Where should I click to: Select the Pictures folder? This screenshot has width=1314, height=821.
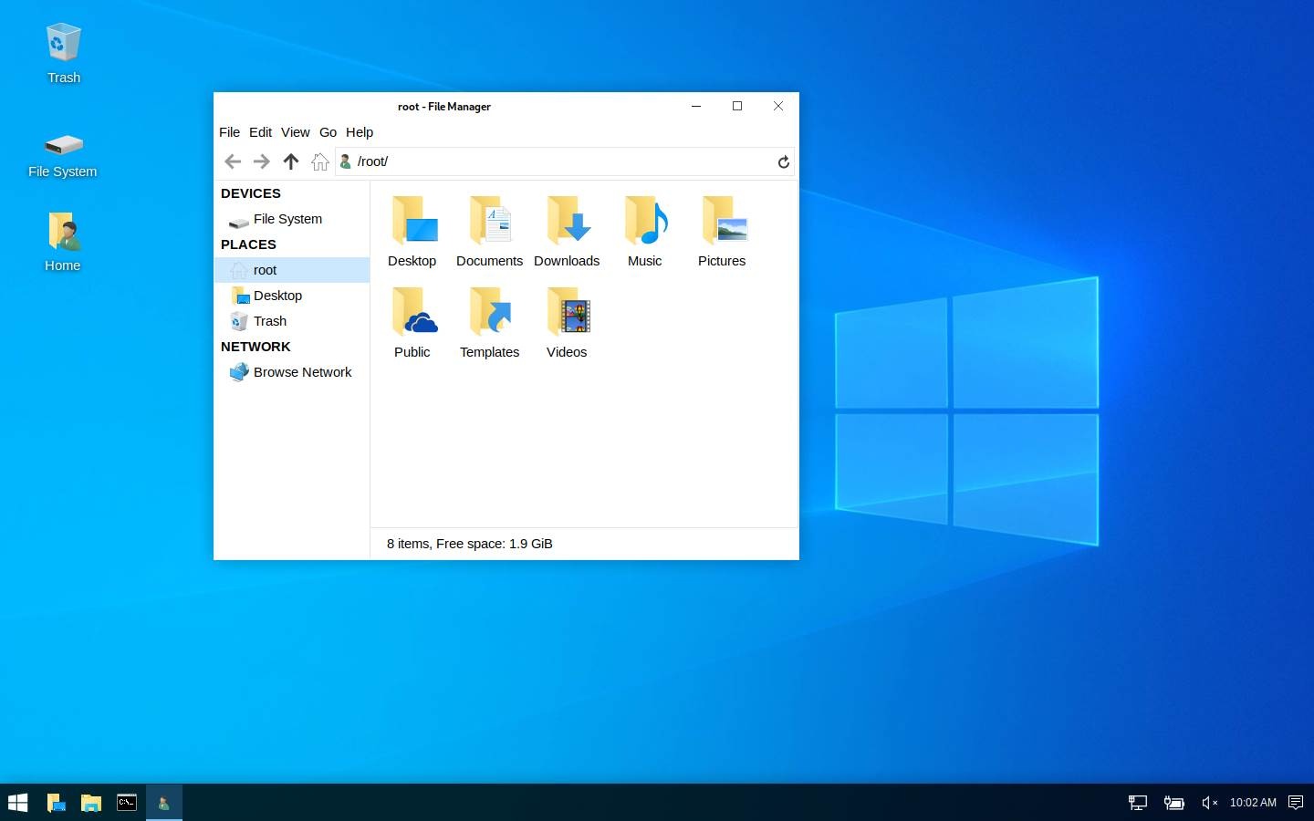tap(722, 232)
